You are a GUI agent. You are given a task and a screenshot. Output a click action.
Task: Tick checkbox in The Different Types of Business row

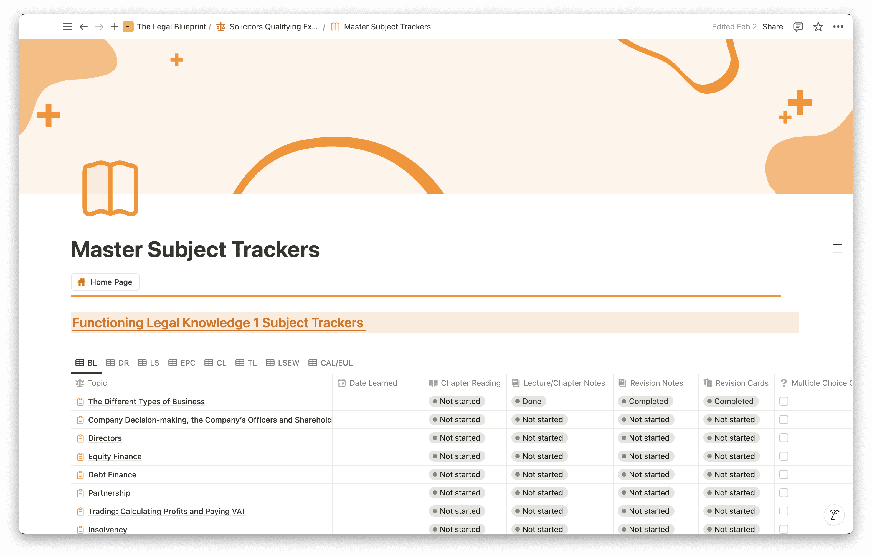(784, 401)
